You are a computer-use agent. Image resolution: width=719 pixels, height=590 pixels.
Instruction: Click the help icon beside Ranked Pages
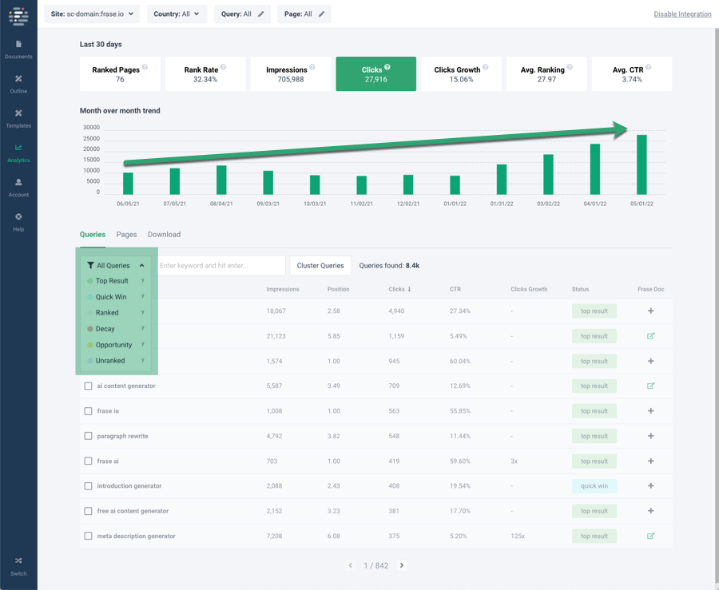[145, 67]
